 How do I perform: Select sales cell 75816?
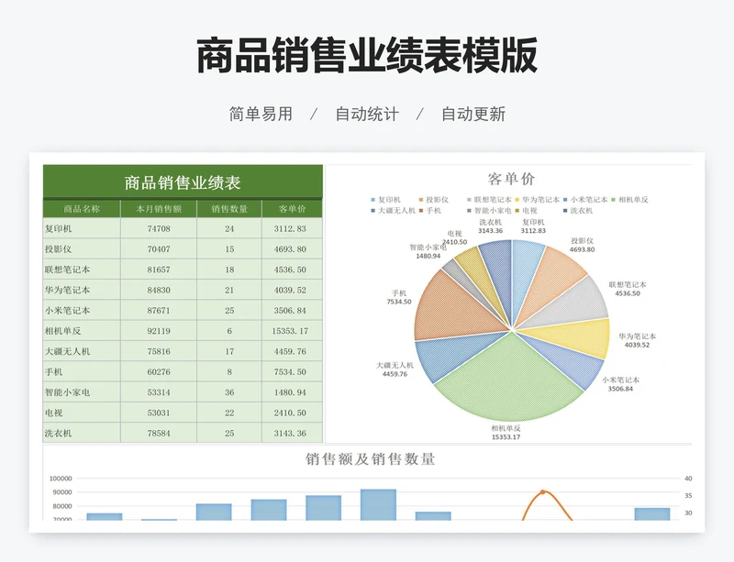click(x=159, y=351)
